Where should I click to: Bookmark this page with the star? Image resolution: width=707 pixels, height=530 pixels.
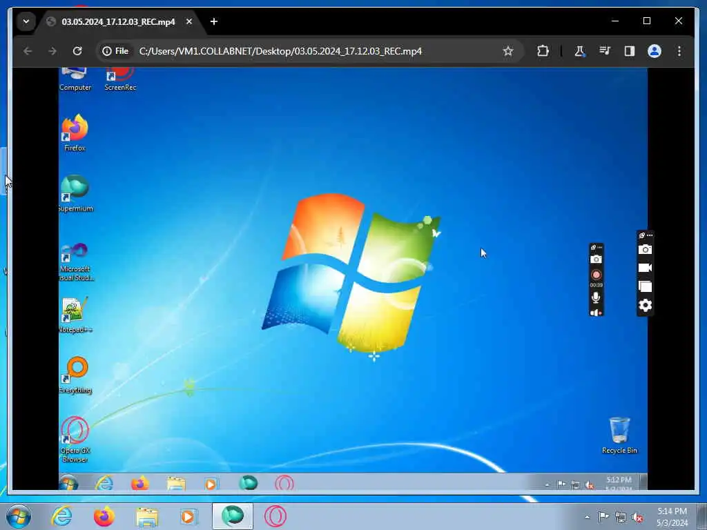point(508,51)
